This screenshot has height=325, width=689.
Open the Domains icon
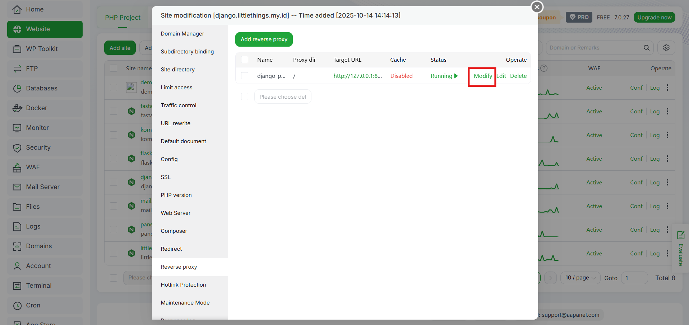pyautogui.click(x=17, y=246)
